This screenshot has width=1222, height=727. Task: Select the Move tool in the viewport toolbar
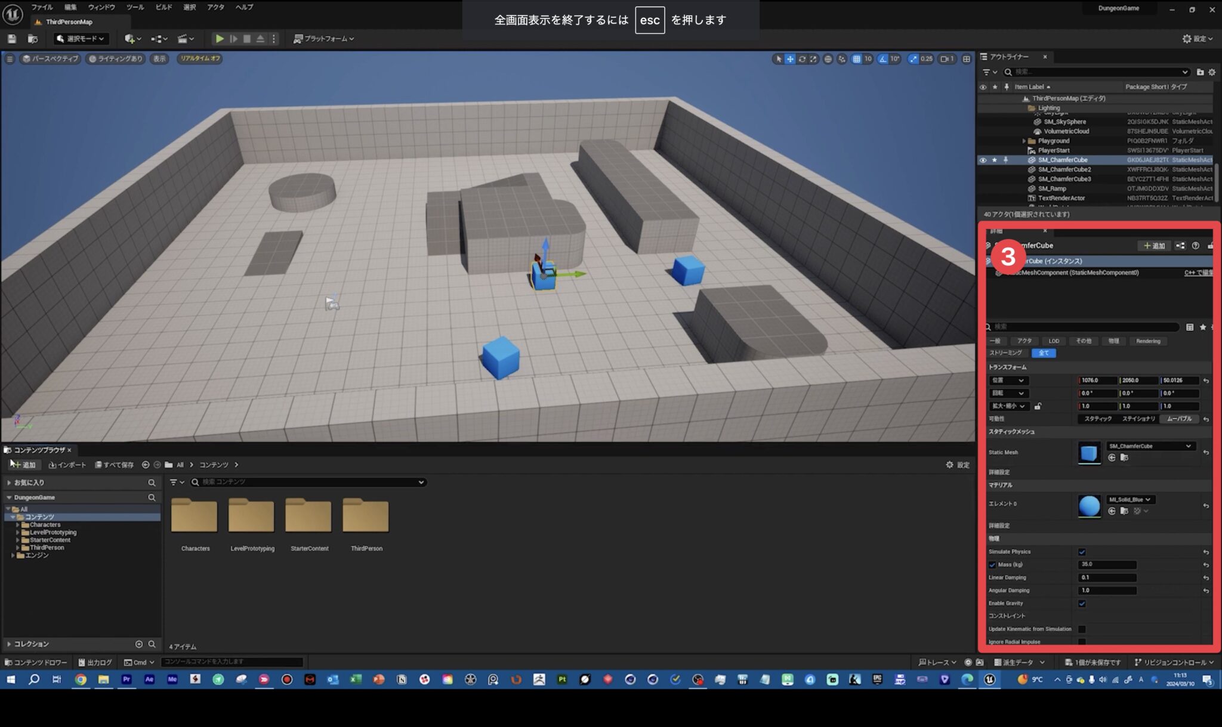point(789,59)
